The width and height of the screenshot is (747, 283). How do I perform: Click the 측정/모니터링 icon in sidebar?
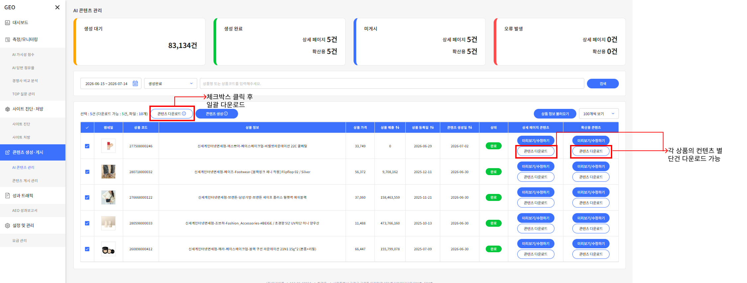click(7, 39)
